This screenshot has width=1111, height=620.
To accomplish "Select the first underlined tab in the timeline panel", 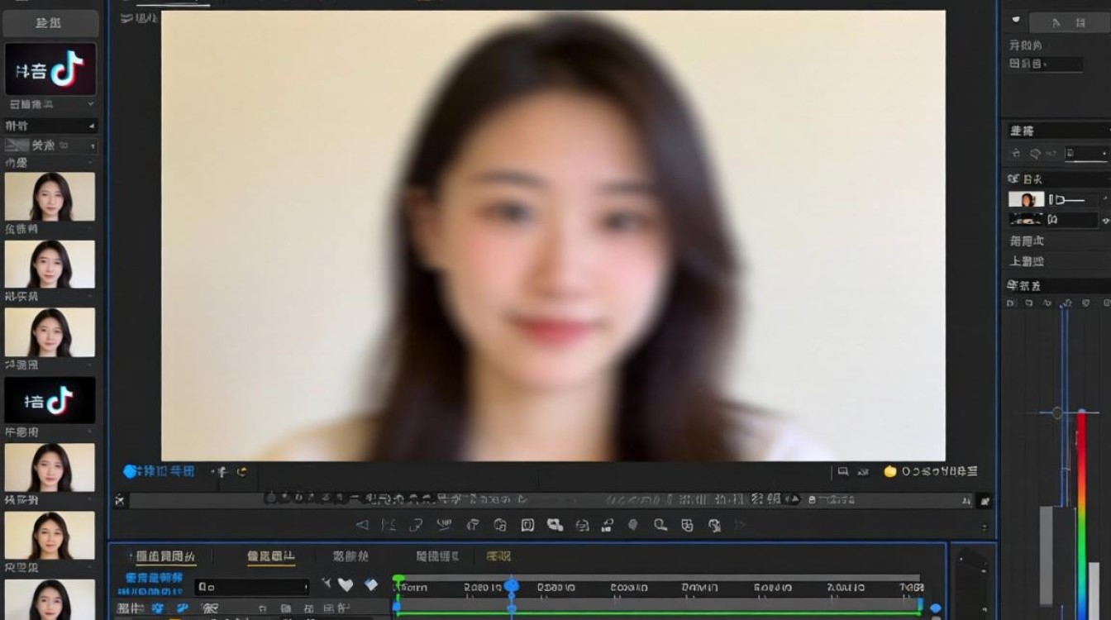I will (x=165, y=556).
